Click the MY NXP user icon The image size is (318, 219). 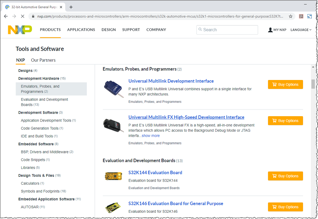point(270,30)
